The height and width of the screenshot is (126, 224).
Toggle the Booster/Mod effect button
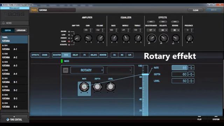coord(151,22)
